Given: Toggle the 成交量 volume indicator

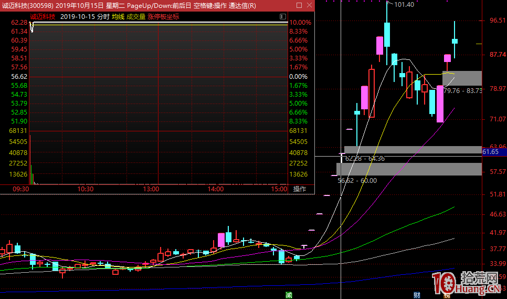Looking at the screenshot, I should (136, 16).
